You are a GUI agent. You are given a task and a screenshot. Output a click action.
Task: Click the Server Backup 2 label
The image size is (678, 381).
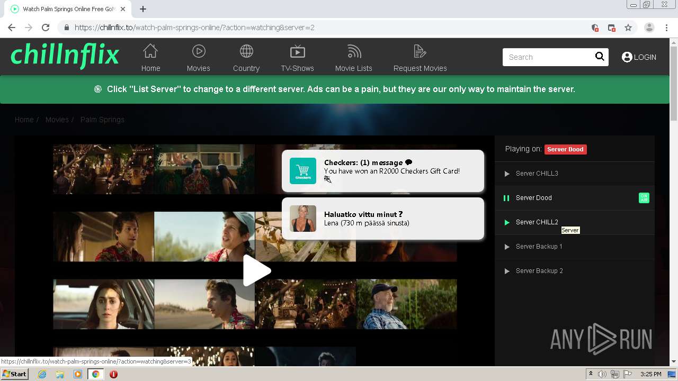point(539,271)
